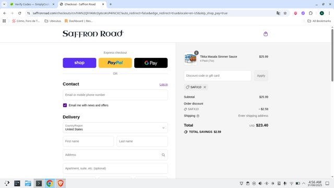Expand hidden system tray icons arrow
Image resolution: width=334 pixels, height=188 pixels.
(x=304, y=183)
